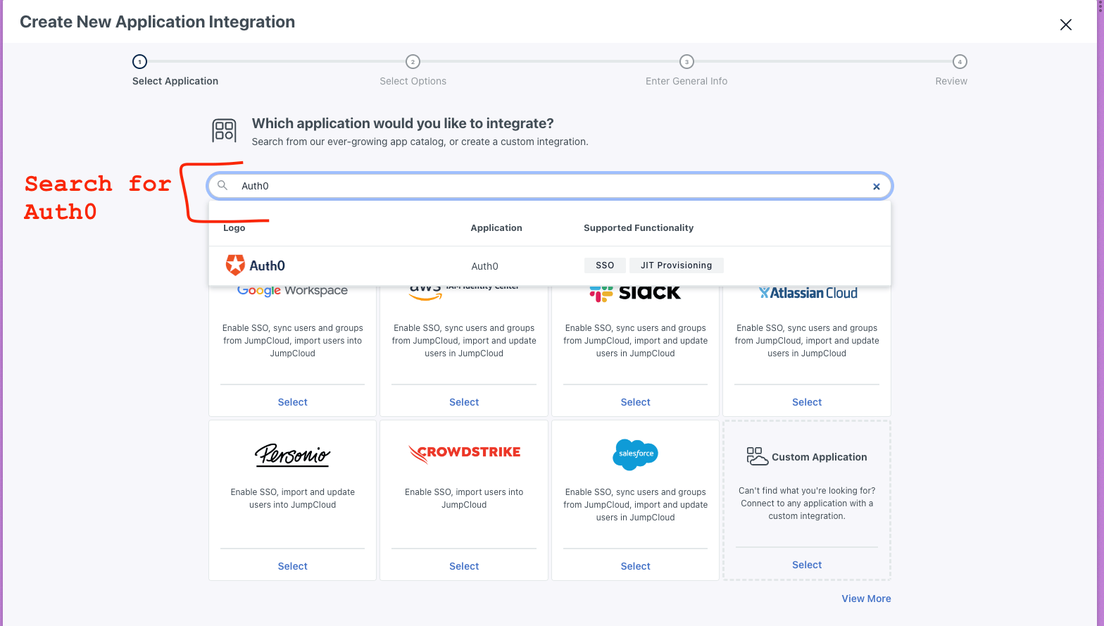The height and width of the screenshot is (626, 1104).
Task: Close the Create New Application Integration dialog
Action: click(1065, 25)
